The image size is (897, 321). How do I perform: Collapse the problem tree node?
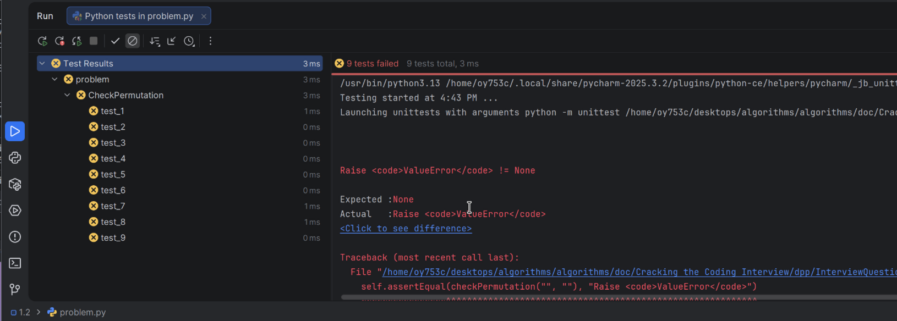click(54, 80)
